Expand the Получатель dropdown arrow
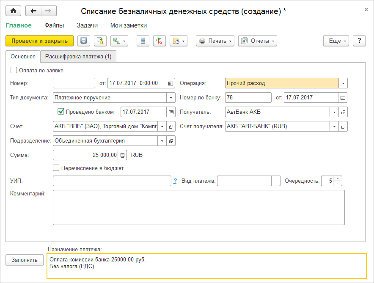 334,112
